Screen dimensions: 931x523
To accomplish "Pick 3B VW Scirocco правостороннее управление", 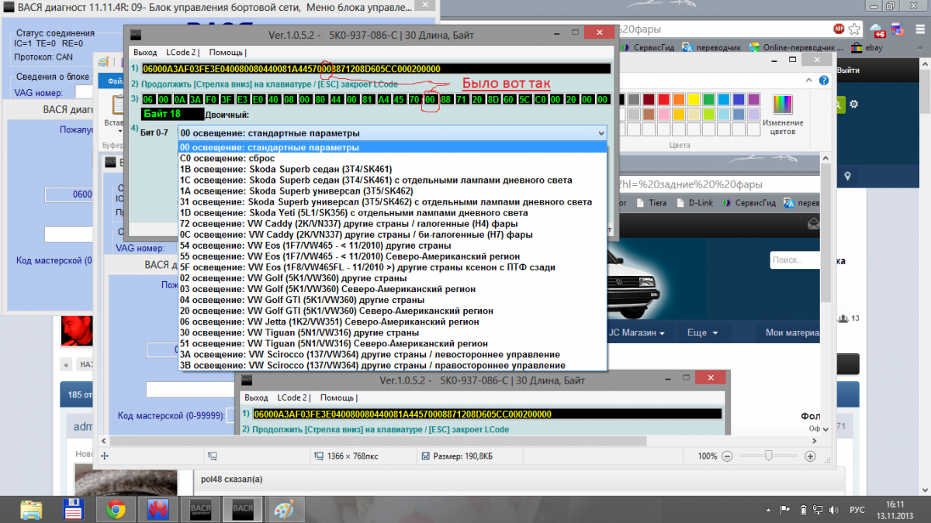I will click(392, 364).
